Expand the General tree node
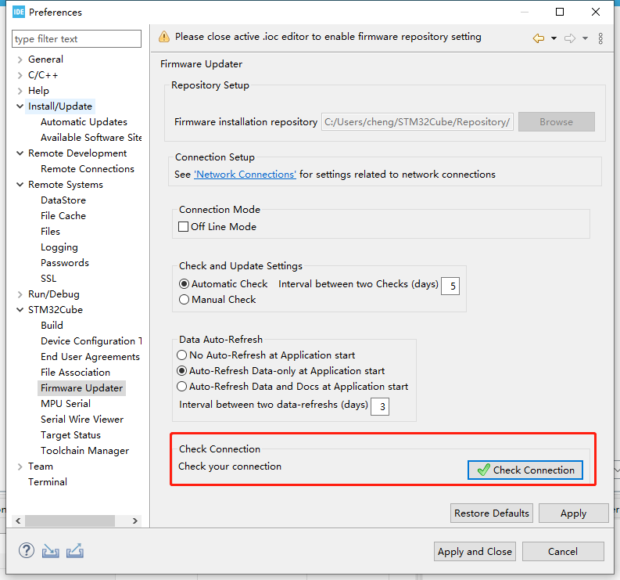Viewport: 620px width, 580px height. pos(20,59)
